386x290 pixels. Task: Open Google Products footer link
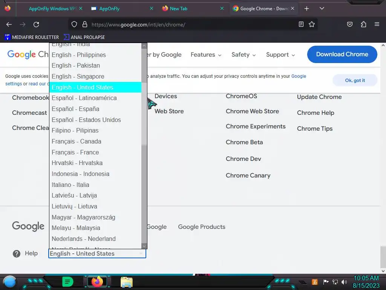click(202, 227)
